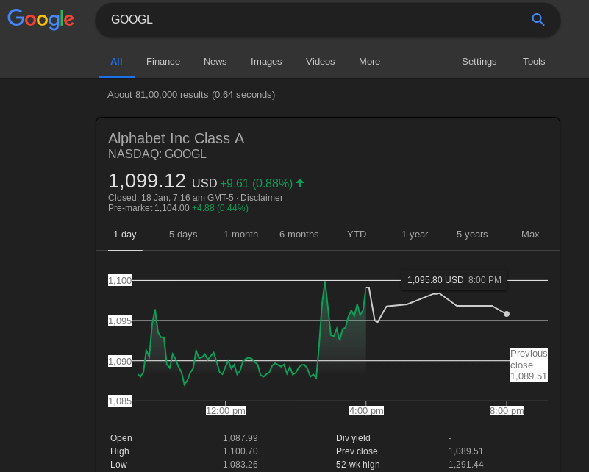Open the Images search results

[x=266, y=62]
